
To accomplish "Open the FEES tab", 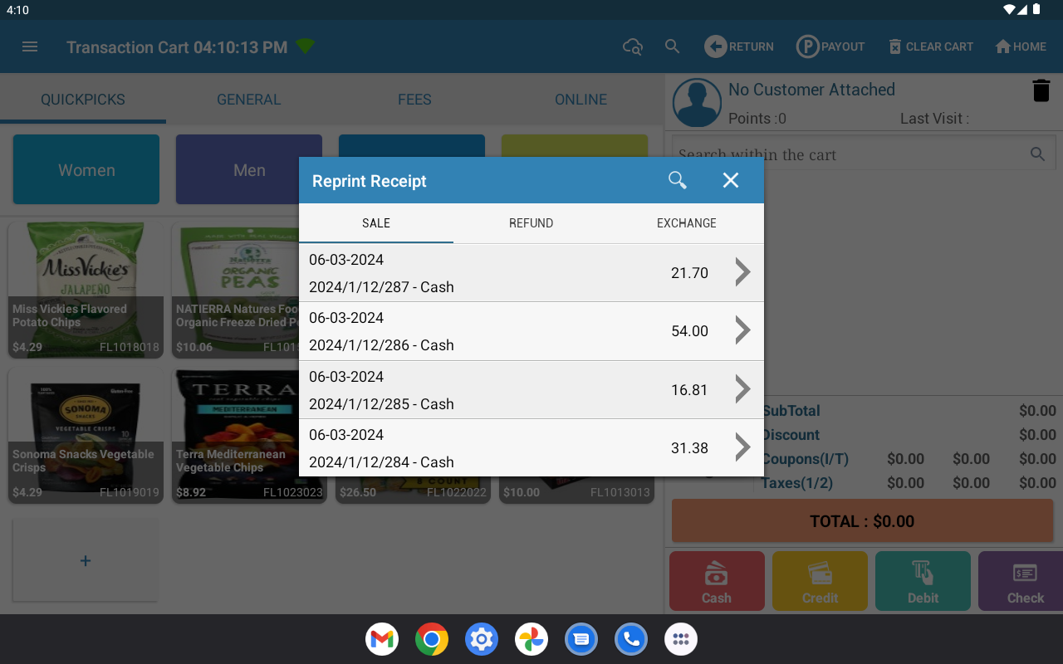I will click(414, 100).
